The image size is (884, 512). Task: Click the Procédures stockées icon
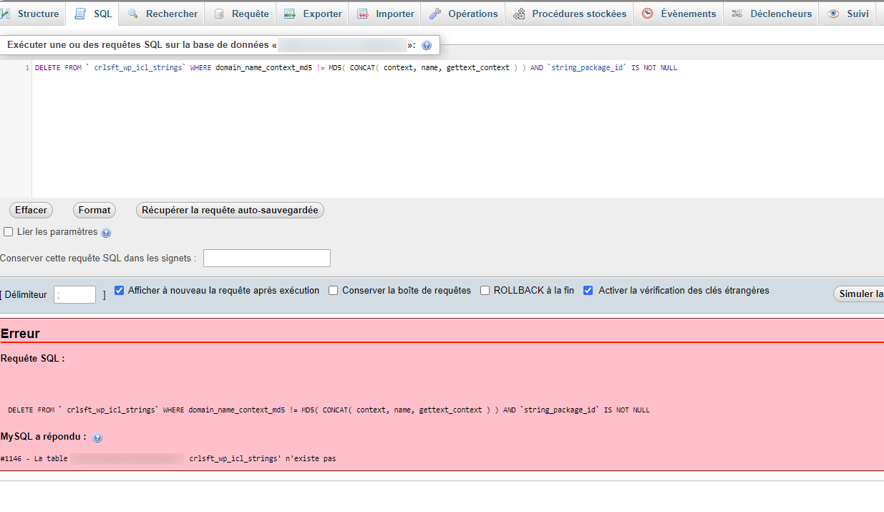(519, 14)
